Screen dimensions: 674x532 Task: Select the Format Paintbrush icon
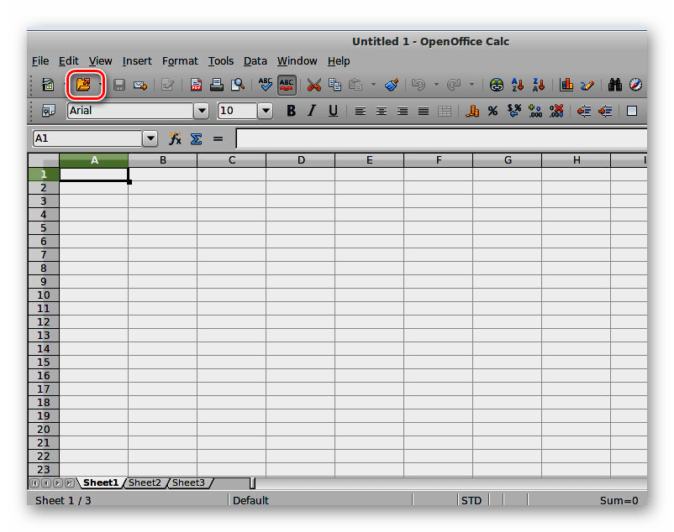(392, 85)
